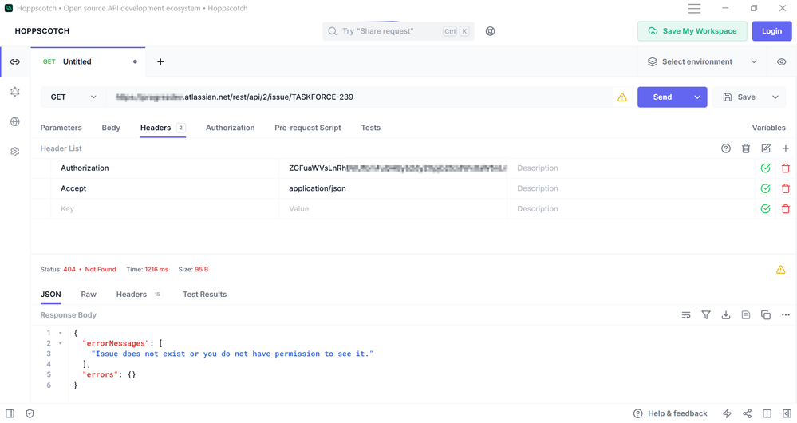The height and width of the screenshot is (423, 797).
Task: Open the REST sidebar link icon
Action: tap(14, 61)
